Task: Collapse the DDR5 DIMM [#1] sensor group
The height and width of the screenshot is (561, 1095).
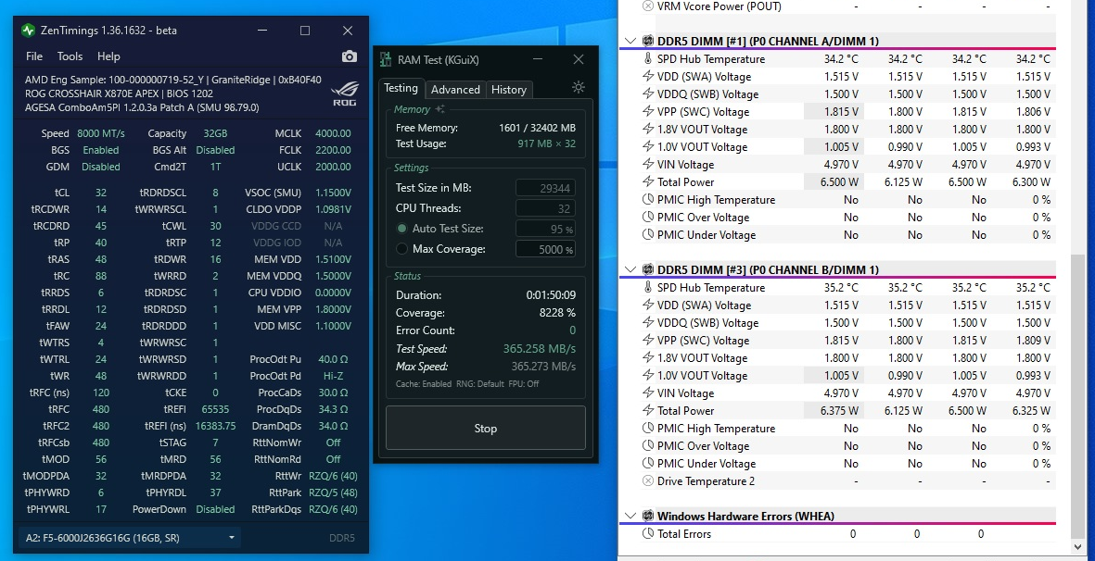Action: pyautogui.click(x=630, y=41)
